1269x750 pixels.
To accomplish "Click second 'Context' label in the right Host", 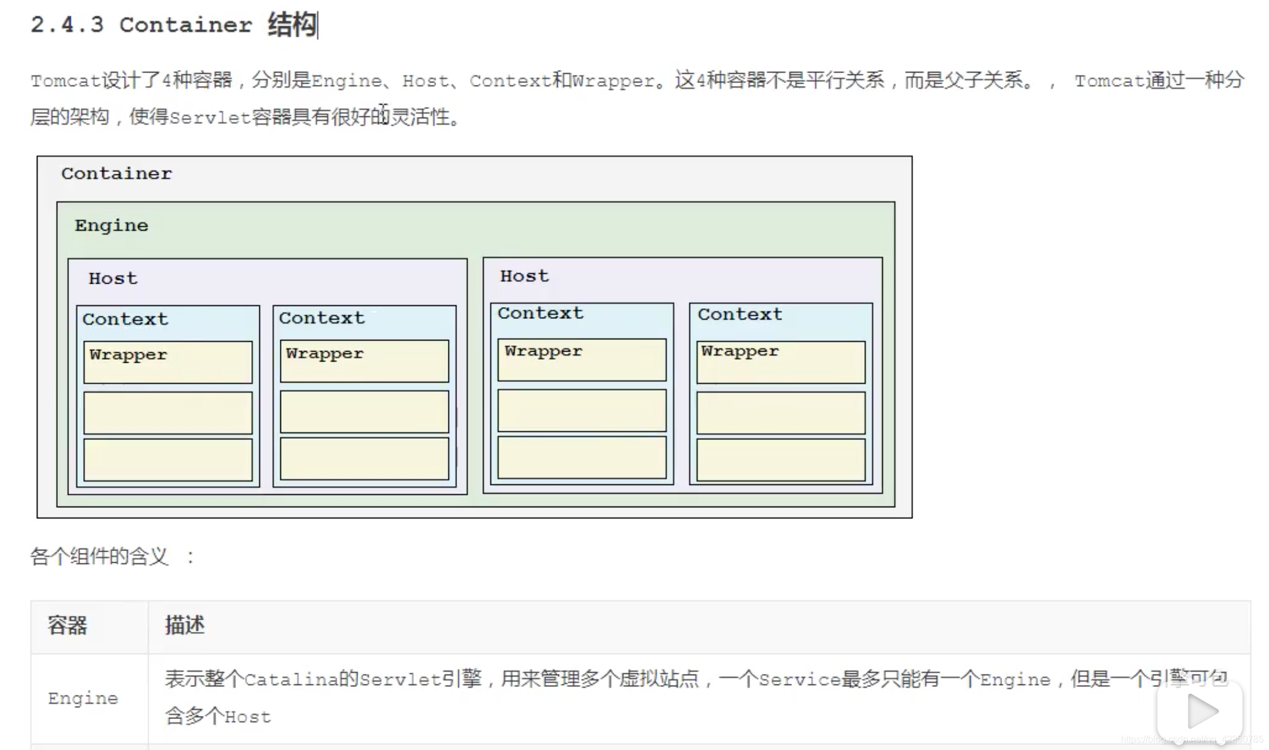I will pos(740,315).
